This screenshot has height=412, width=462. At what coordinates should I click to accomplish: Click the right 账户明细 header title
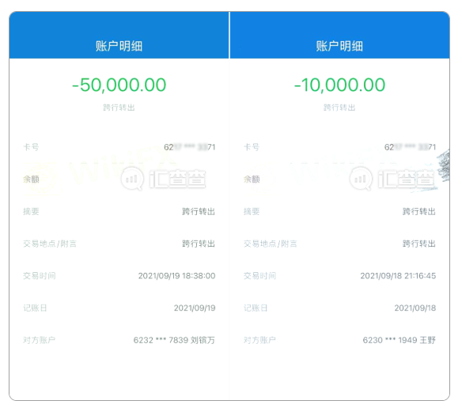[x=339, y=46]
